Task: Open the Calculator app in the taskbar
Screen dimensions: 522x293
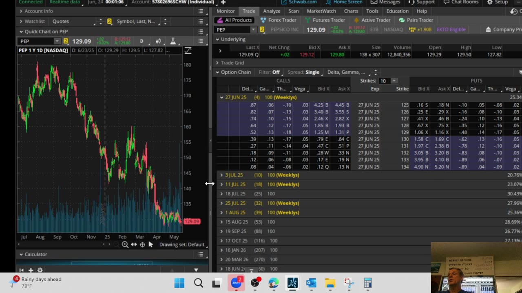Action: [x=367, y=283]
